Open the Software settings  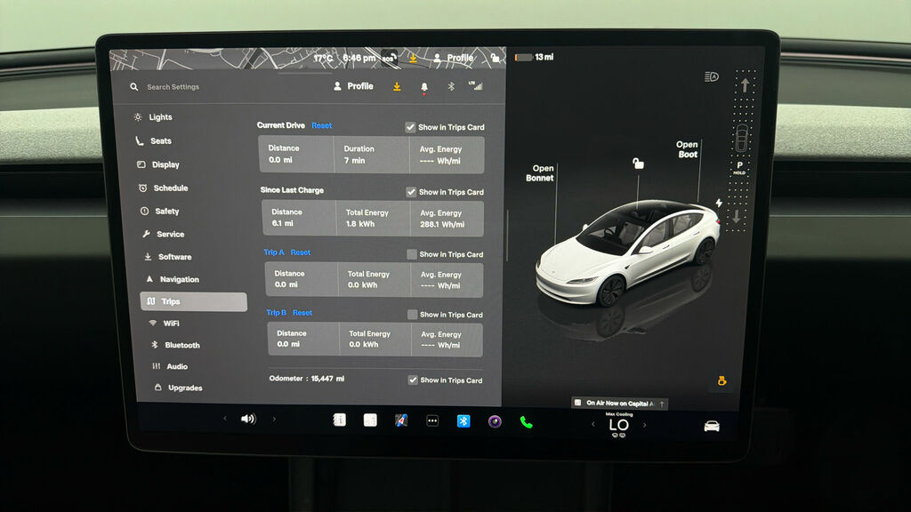(167, 257)
